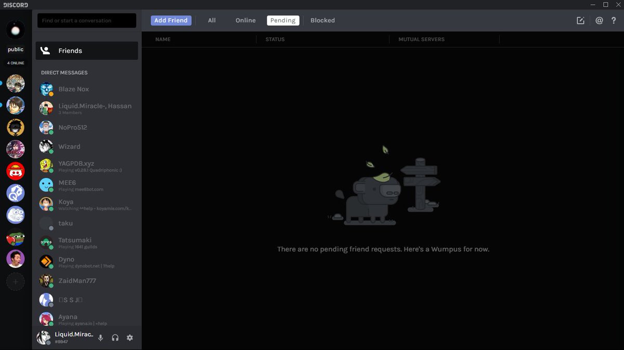Click the Liquid.Mirac.. username at bottom
The height and width of the screenshot is (350, 624).
click(x=74, y=334)
